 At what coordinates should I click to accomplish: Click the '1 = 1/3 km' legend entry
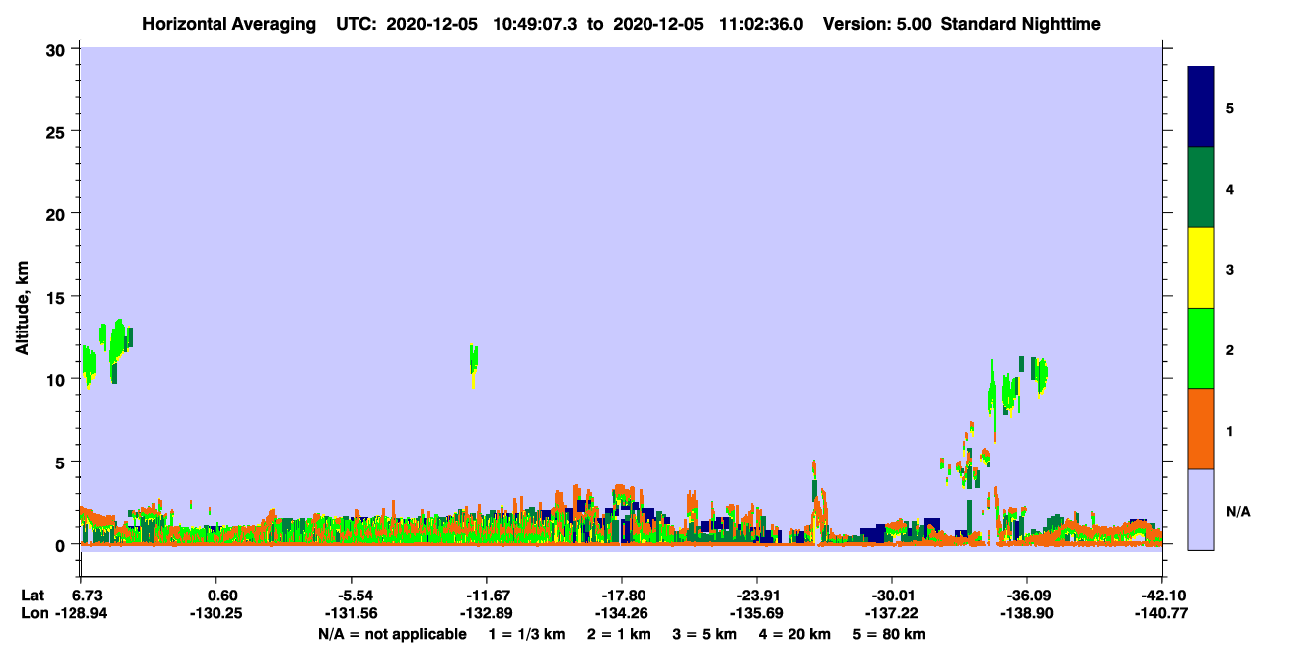(x=528, y=634)
